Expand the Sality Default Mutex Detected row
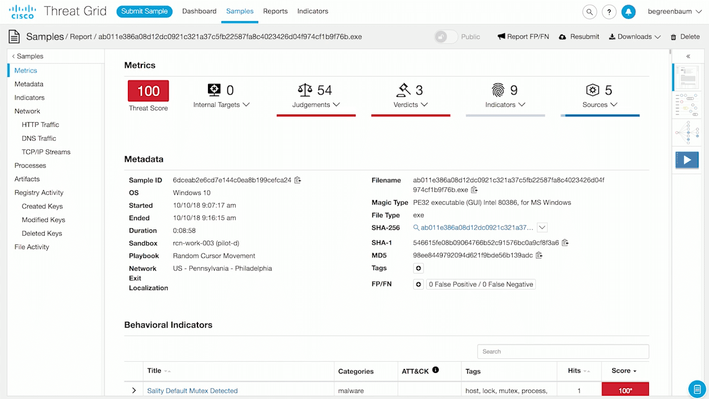 click(x=134, y=391)
